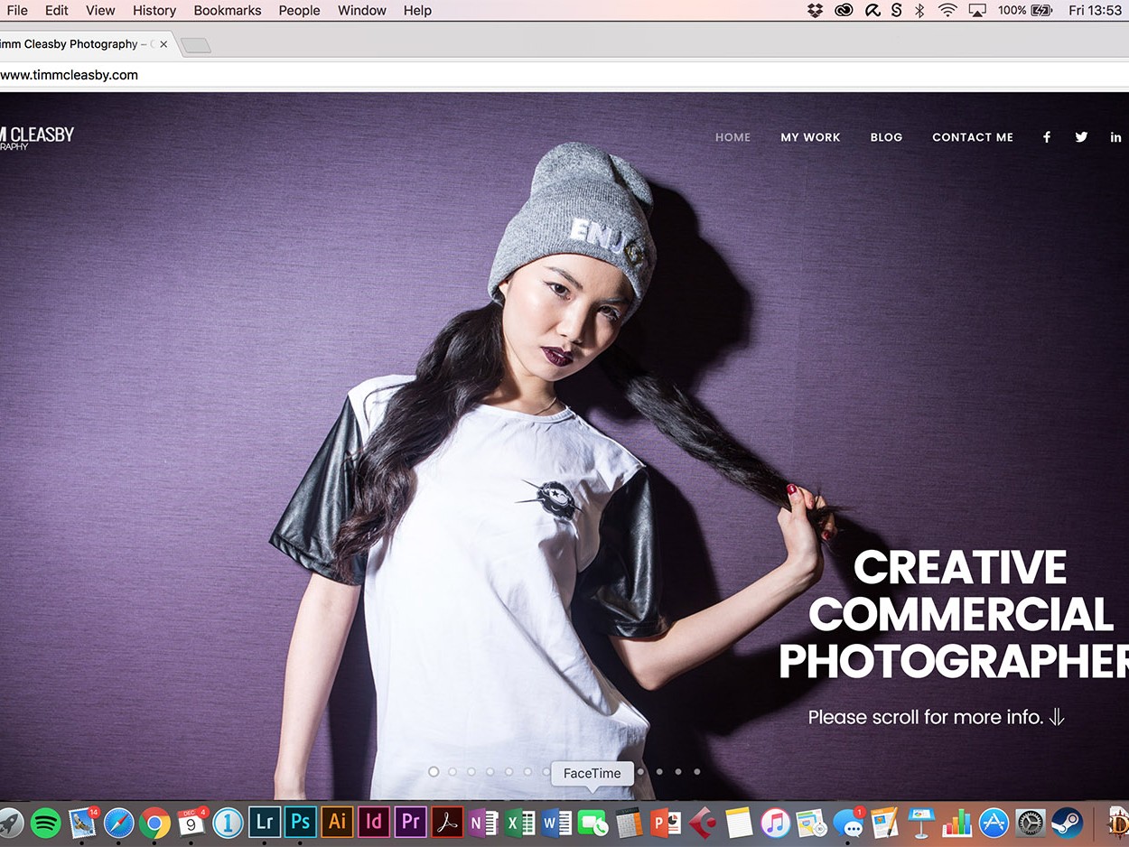The height and width of the screenshot is (847, 1129).
Task: Open the Wi-Fi status menu
Action: click(x=947, y=11)
